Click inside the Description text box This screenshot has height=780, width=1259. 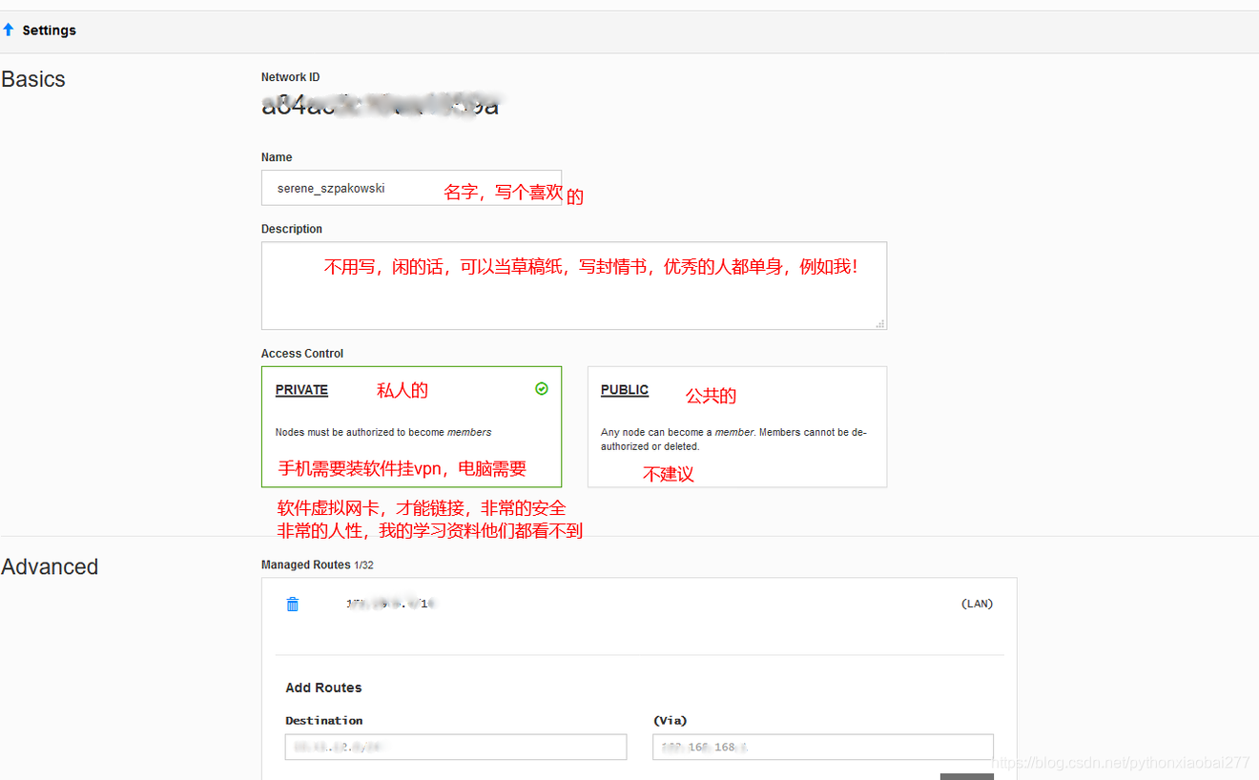pos(573,285)
